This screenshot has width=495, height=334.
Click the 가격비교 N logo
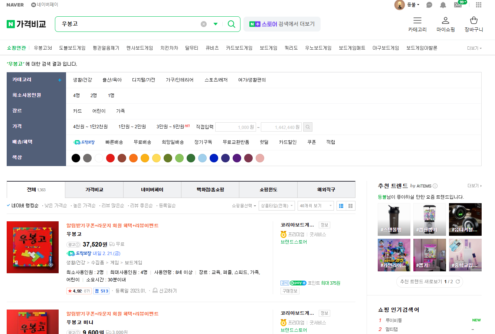(x=26, y=24)
